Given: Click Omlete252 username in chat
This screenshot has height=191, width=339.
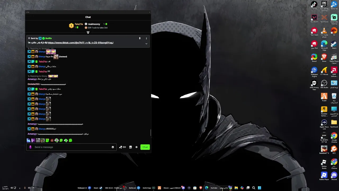Looking at the screenshot, I should pos(34,84).
